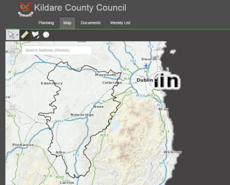Screen dimensions: 230x185
Task: Zoom in with the plus button
Action: (x=13, y=62)
